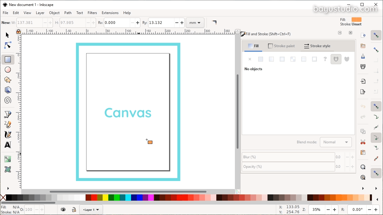The height and width of the screenshot is (215, 383).
Task: Expand the Layer 1 selector
Action: pos(91,210)
